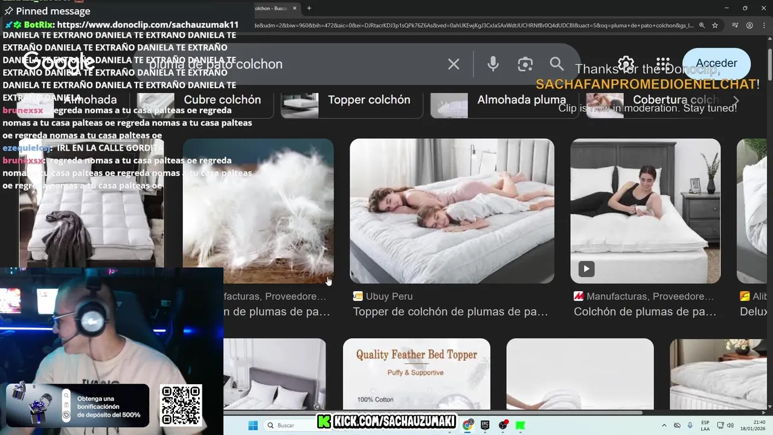Open woman reading on bed video result
Viewport: 773px width, 435px height.
646,211
